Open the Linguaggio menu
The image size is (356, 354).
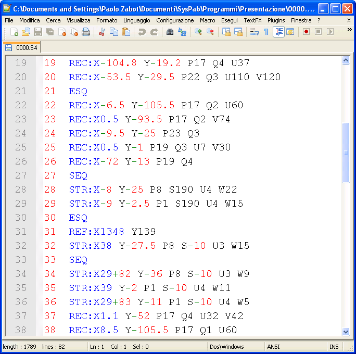click(x=137, y=20)
